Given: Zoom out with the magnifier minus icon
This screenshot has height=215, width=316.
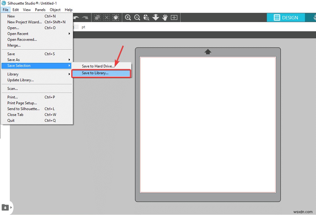Looking at the screenshot, I should (x=137, y=17).
